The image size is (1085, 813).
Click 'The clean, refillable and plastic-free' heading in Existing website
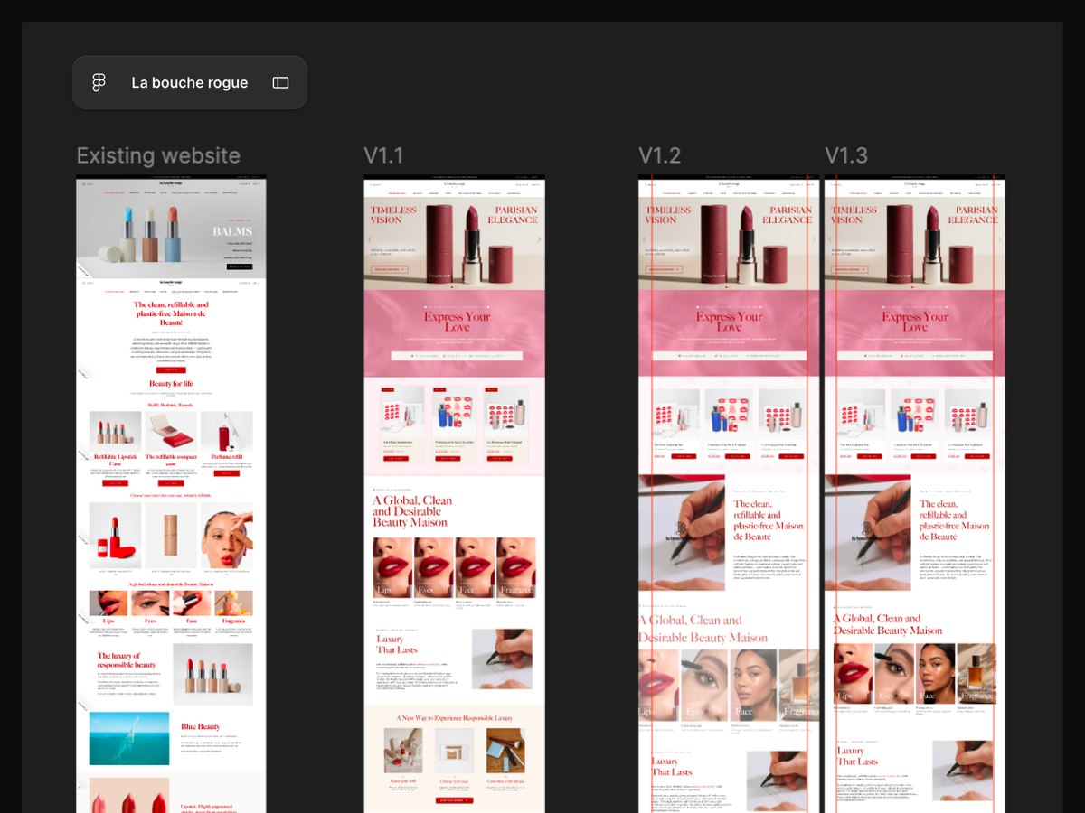coord(171,313)
